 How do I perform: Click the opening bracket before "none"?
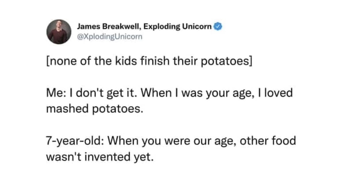[x=47, y=62]
